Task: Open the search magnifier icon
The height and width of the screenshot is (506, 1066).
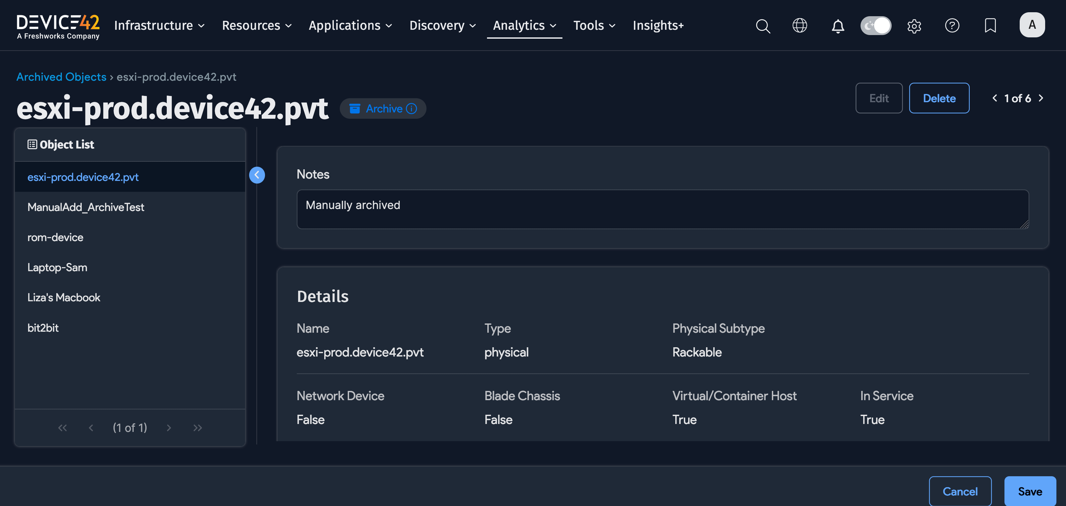Action: [x=763, y=26]
